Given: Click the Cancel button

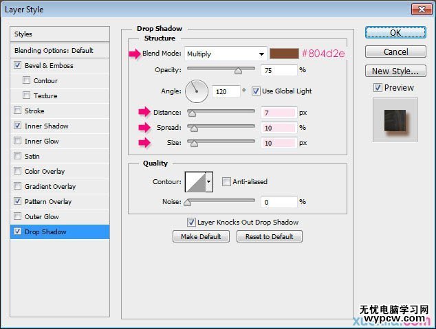Looking at the screenshot, I should point(395,52).
